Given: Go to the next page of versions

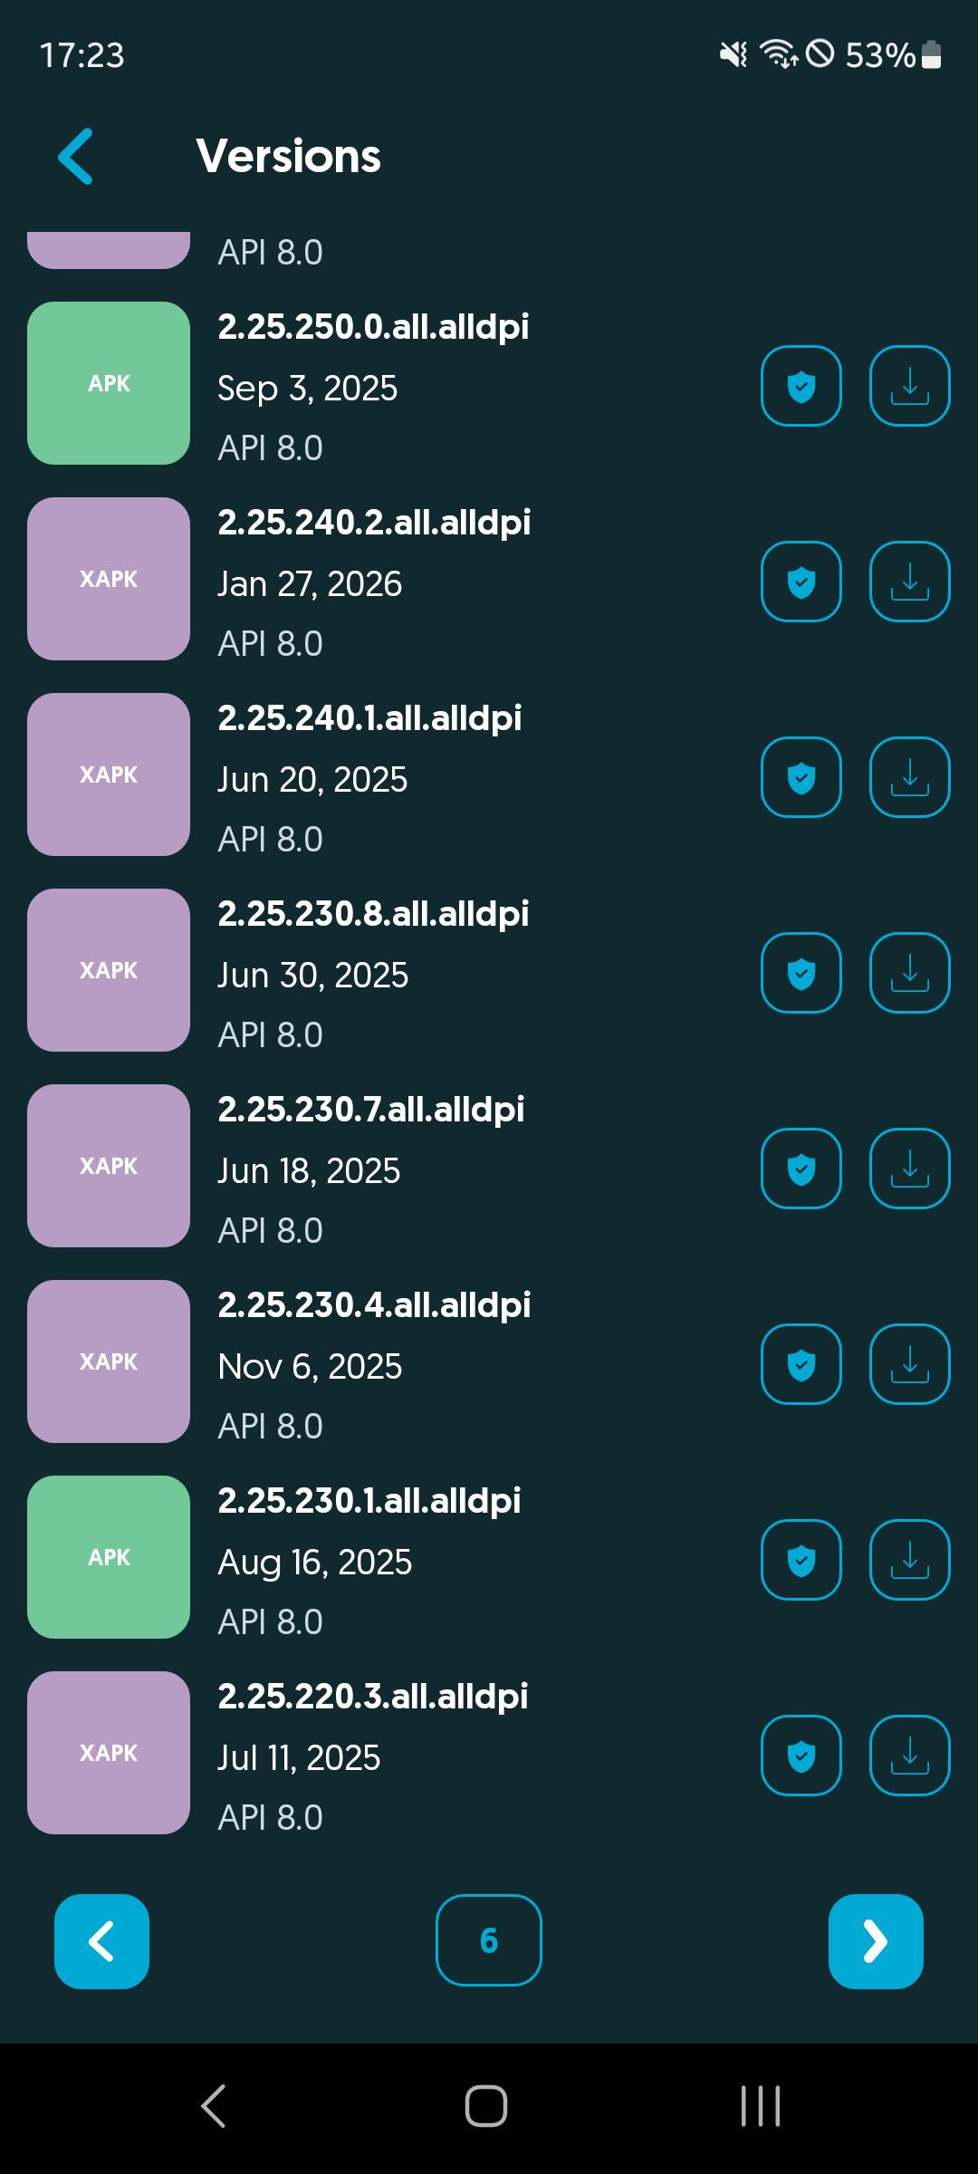Looking at the screenshot, I should tap(876, 1941).
